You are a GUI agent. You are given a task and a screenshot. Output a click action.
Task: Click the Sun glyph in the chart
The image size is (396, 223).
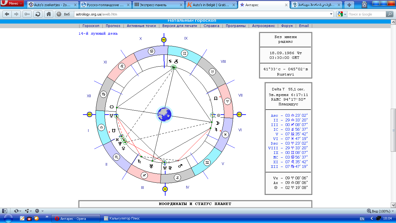point(111,107)
